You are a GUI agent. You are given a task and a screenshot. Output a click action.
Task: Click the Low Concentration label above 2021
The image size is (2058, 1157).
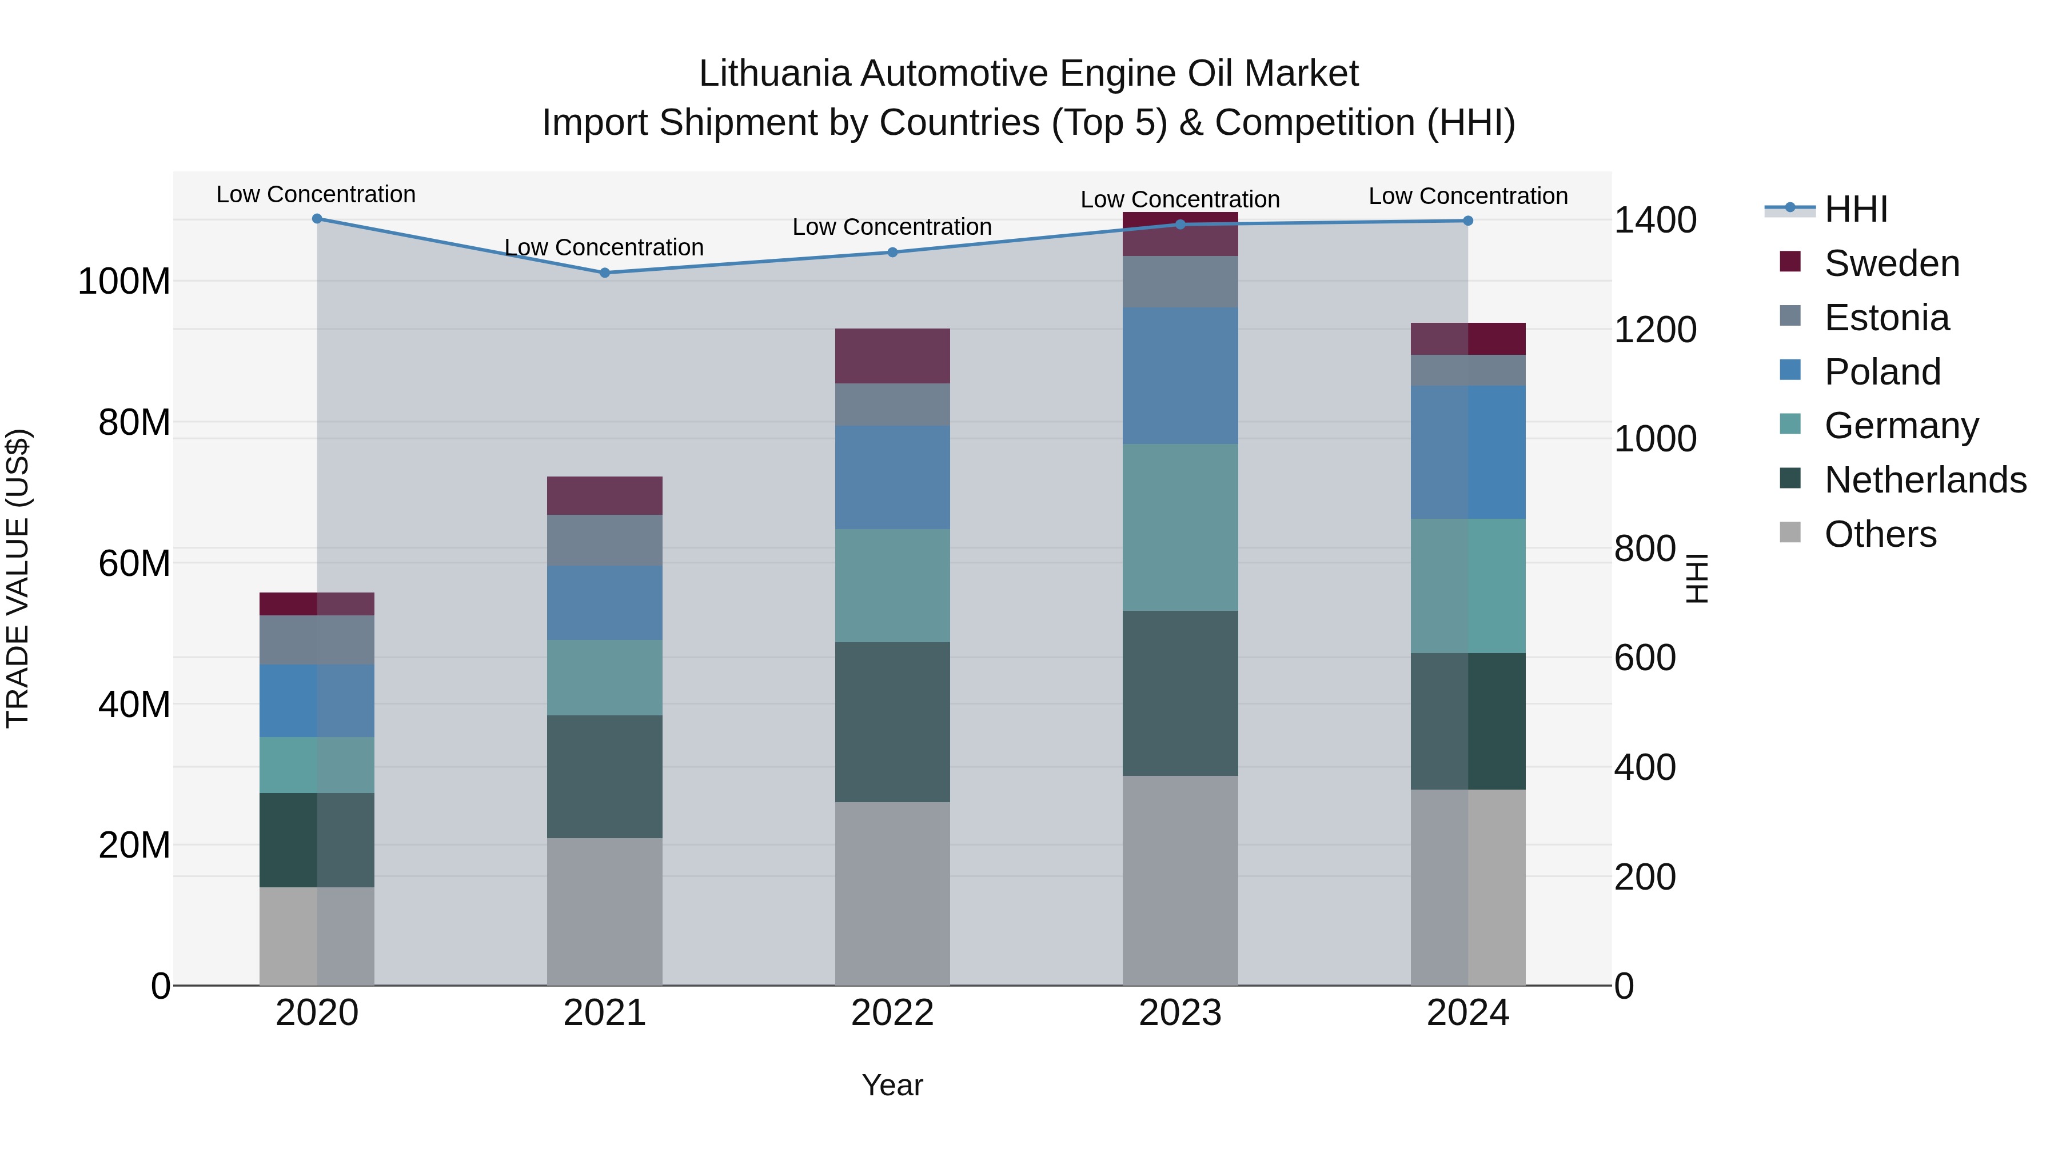604,247
